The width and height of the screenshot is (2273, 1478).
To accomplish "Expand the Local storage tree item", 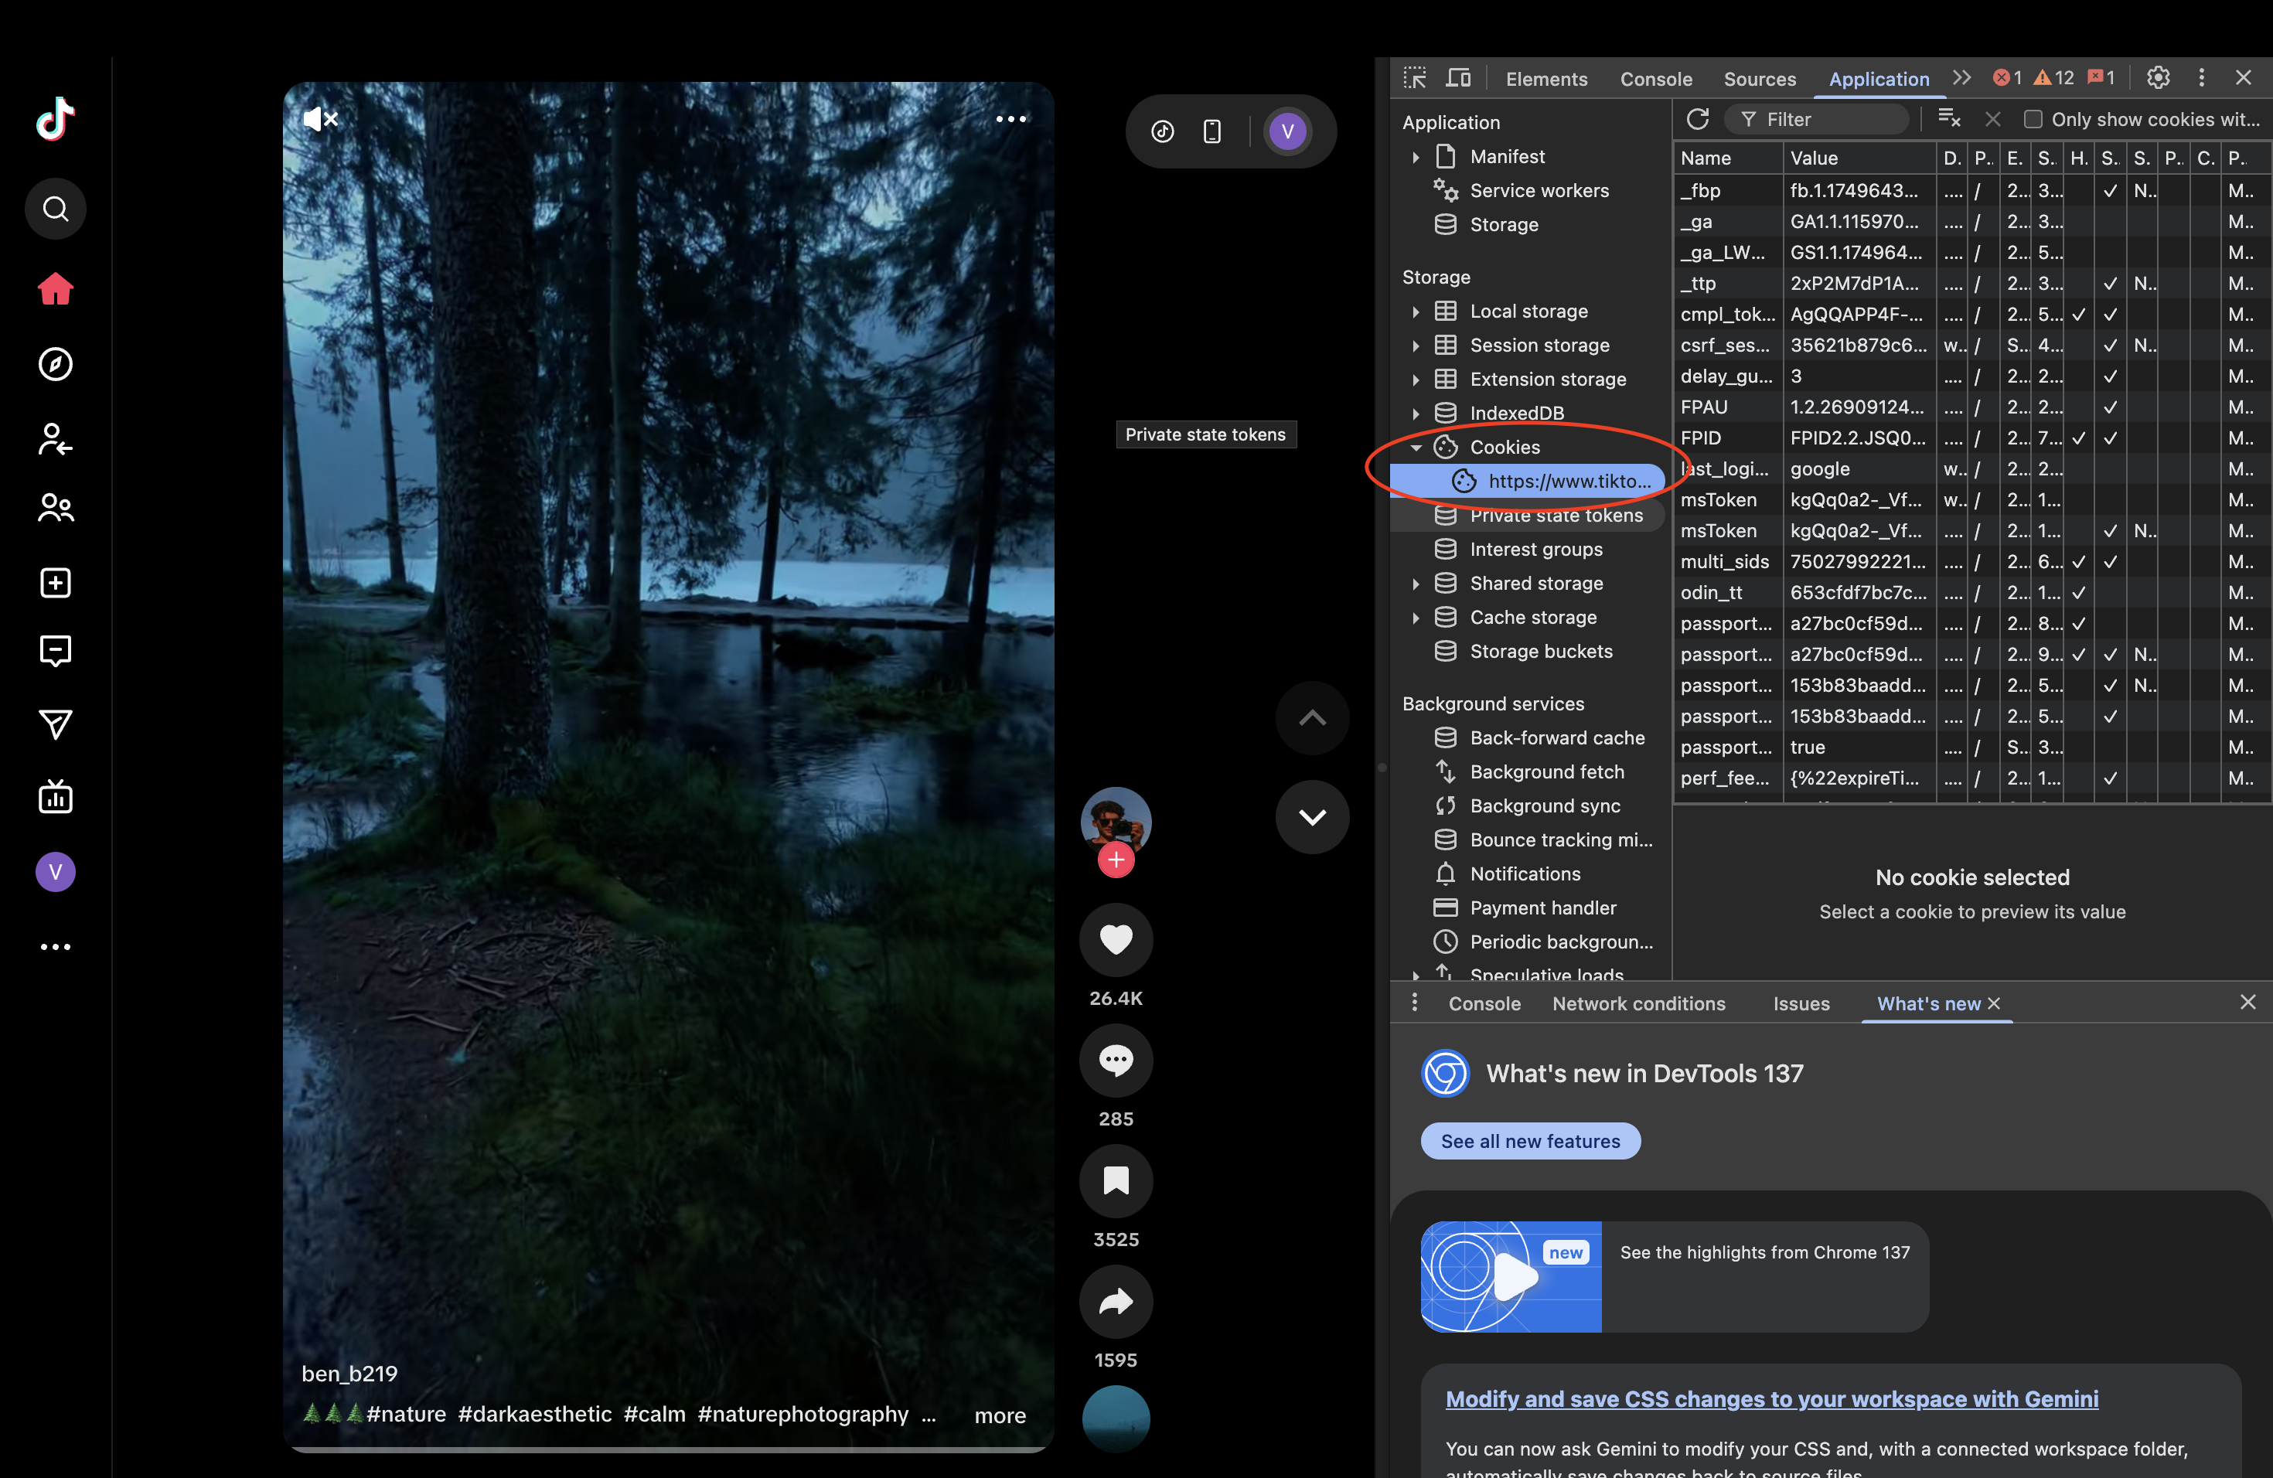I will [x=1416, y=312].
